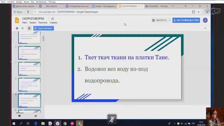Activate the arrow select cursor tool
Screen dimensions: 224x126
click(x=29, y=28)
